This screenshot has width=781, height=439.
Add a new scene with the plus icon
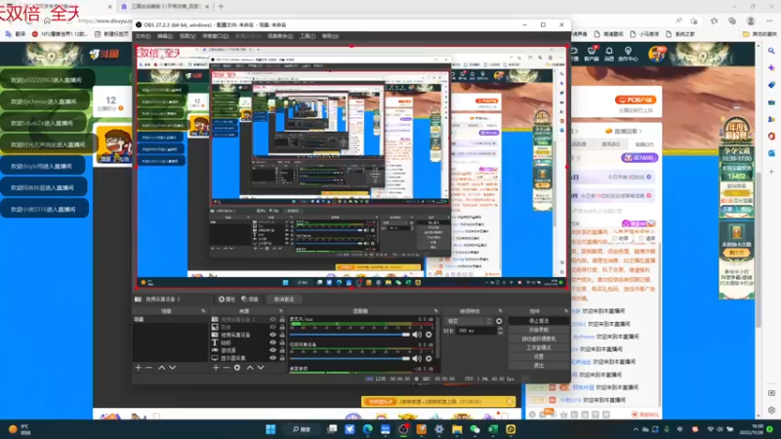138,368
